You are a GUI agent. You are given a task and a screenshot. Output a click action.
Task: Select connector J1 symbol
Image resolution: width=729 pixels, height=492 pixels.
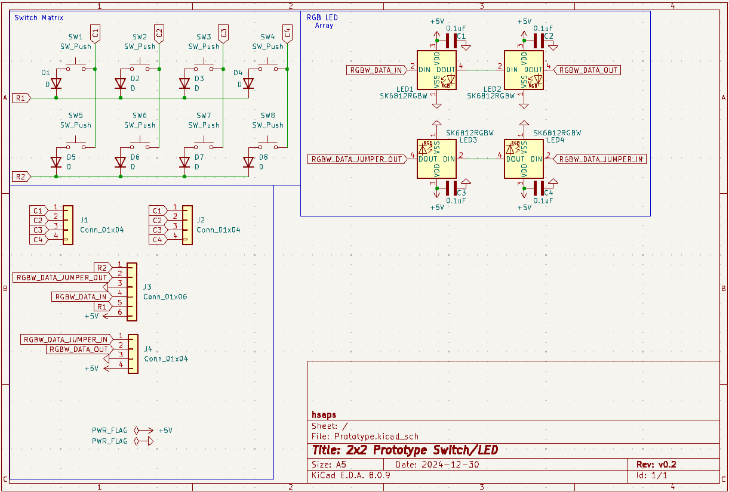click(x=67, y=225)
